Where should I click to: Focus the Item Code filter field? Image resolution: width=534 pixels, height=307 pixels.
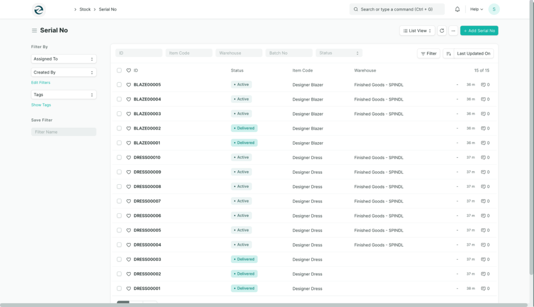(189, 53)
